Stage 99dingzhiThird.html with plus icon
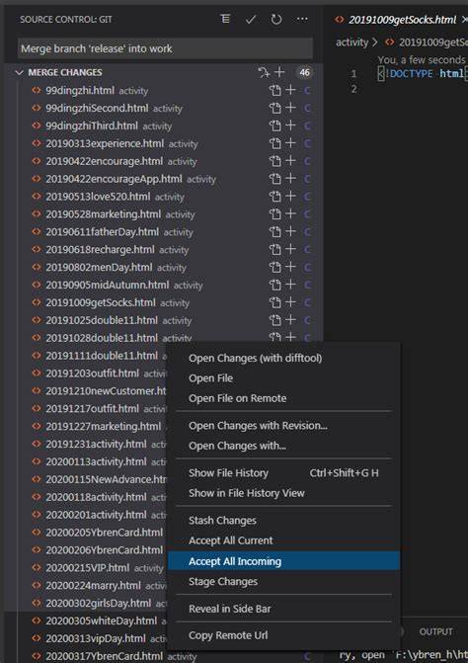Viewport: 468px width, 663px height. [x=290, y=125]
